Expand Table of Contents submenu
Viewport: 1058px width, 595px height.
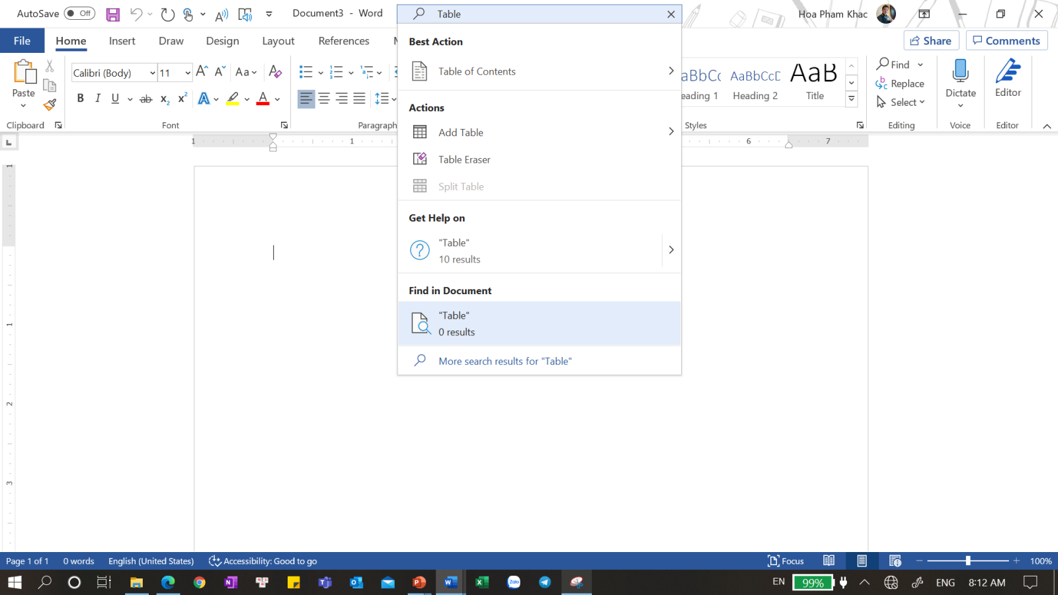[671, 71]
